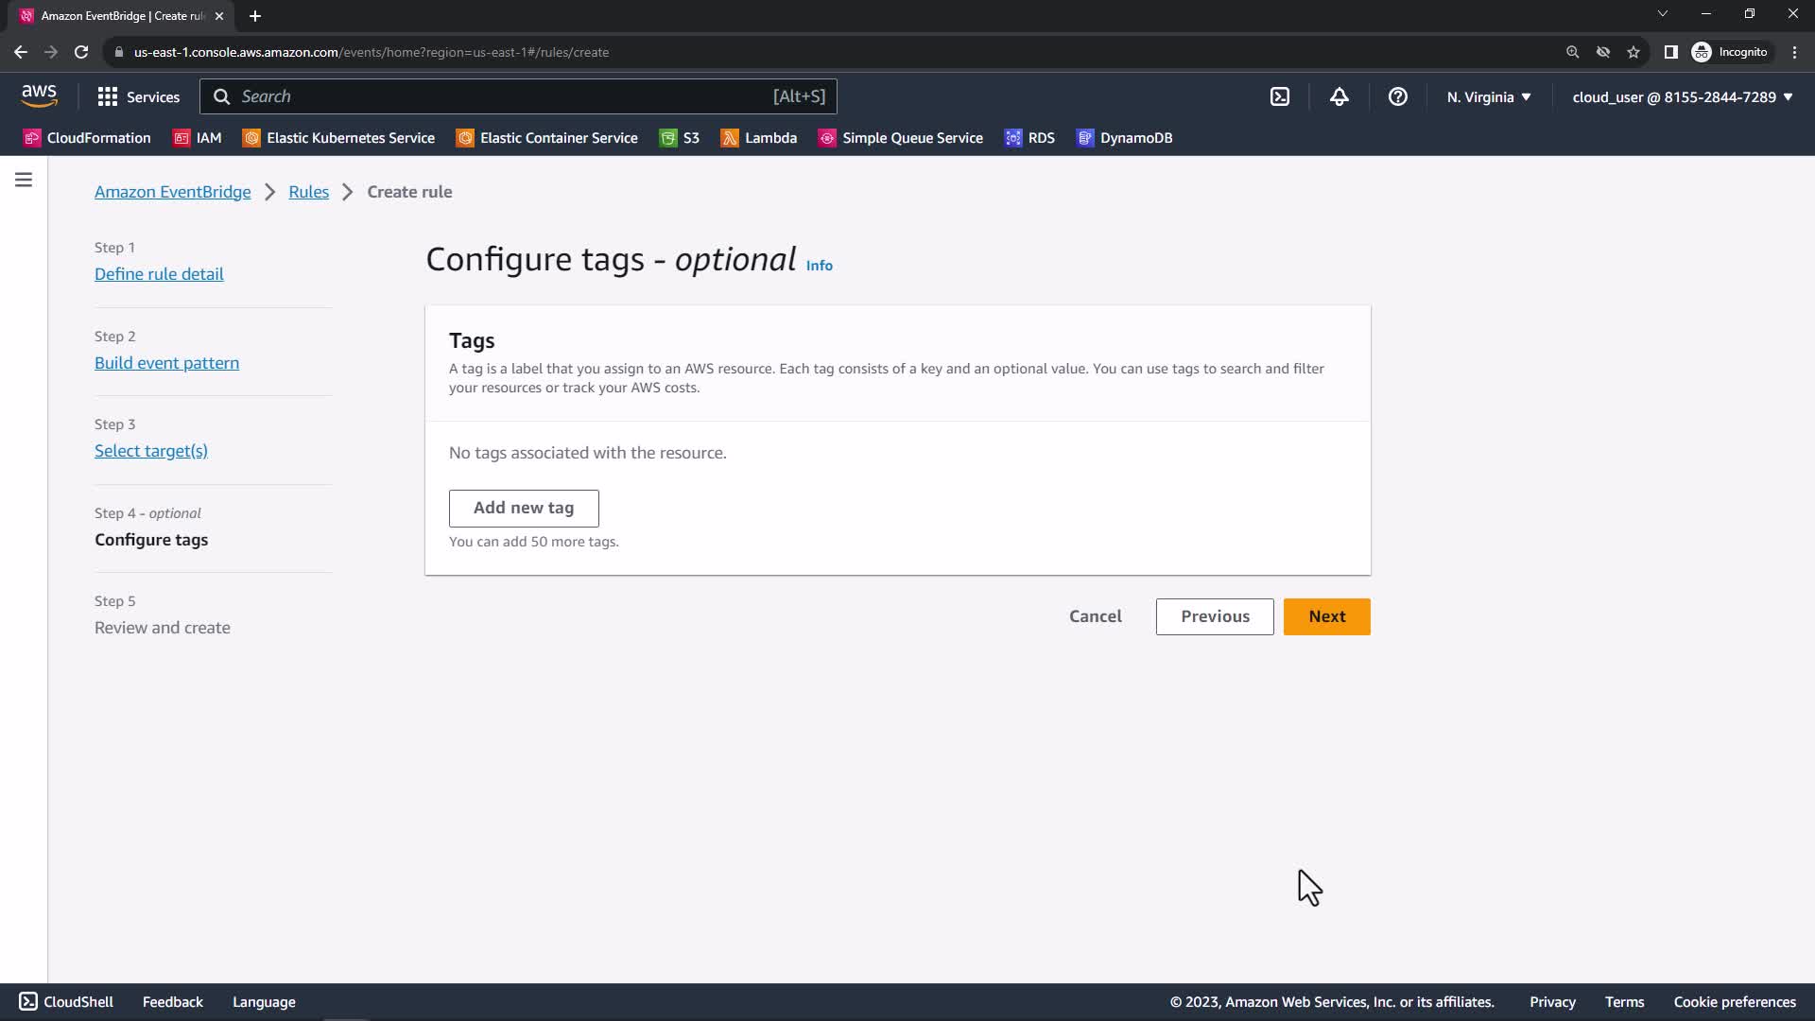The height and width of the screenshot is (1021, 1815).
Task: Open the cloud_user account dropdown
Action: pos(1682,96)
